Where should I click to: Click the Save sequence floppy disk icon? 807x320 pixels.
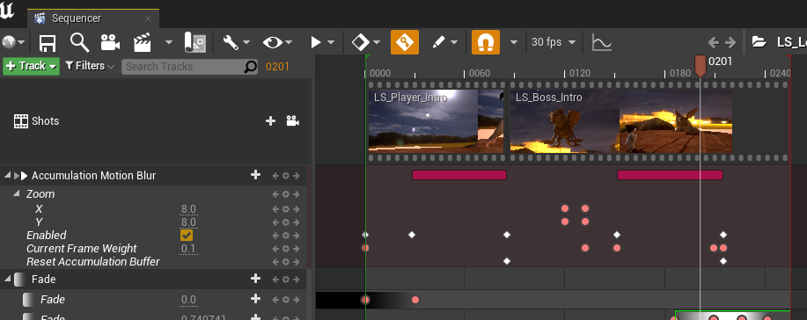point(48,43)
